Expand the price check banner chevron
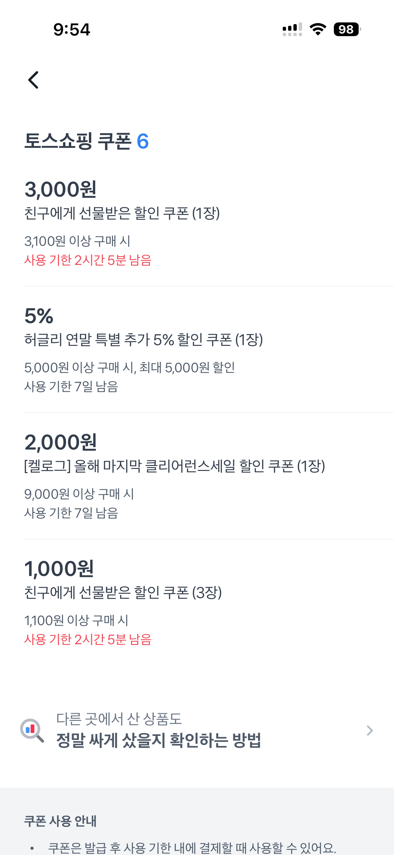 point(370,731)
